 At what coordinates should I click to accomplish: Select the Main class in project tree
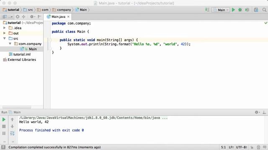click(x=21, y=49)
